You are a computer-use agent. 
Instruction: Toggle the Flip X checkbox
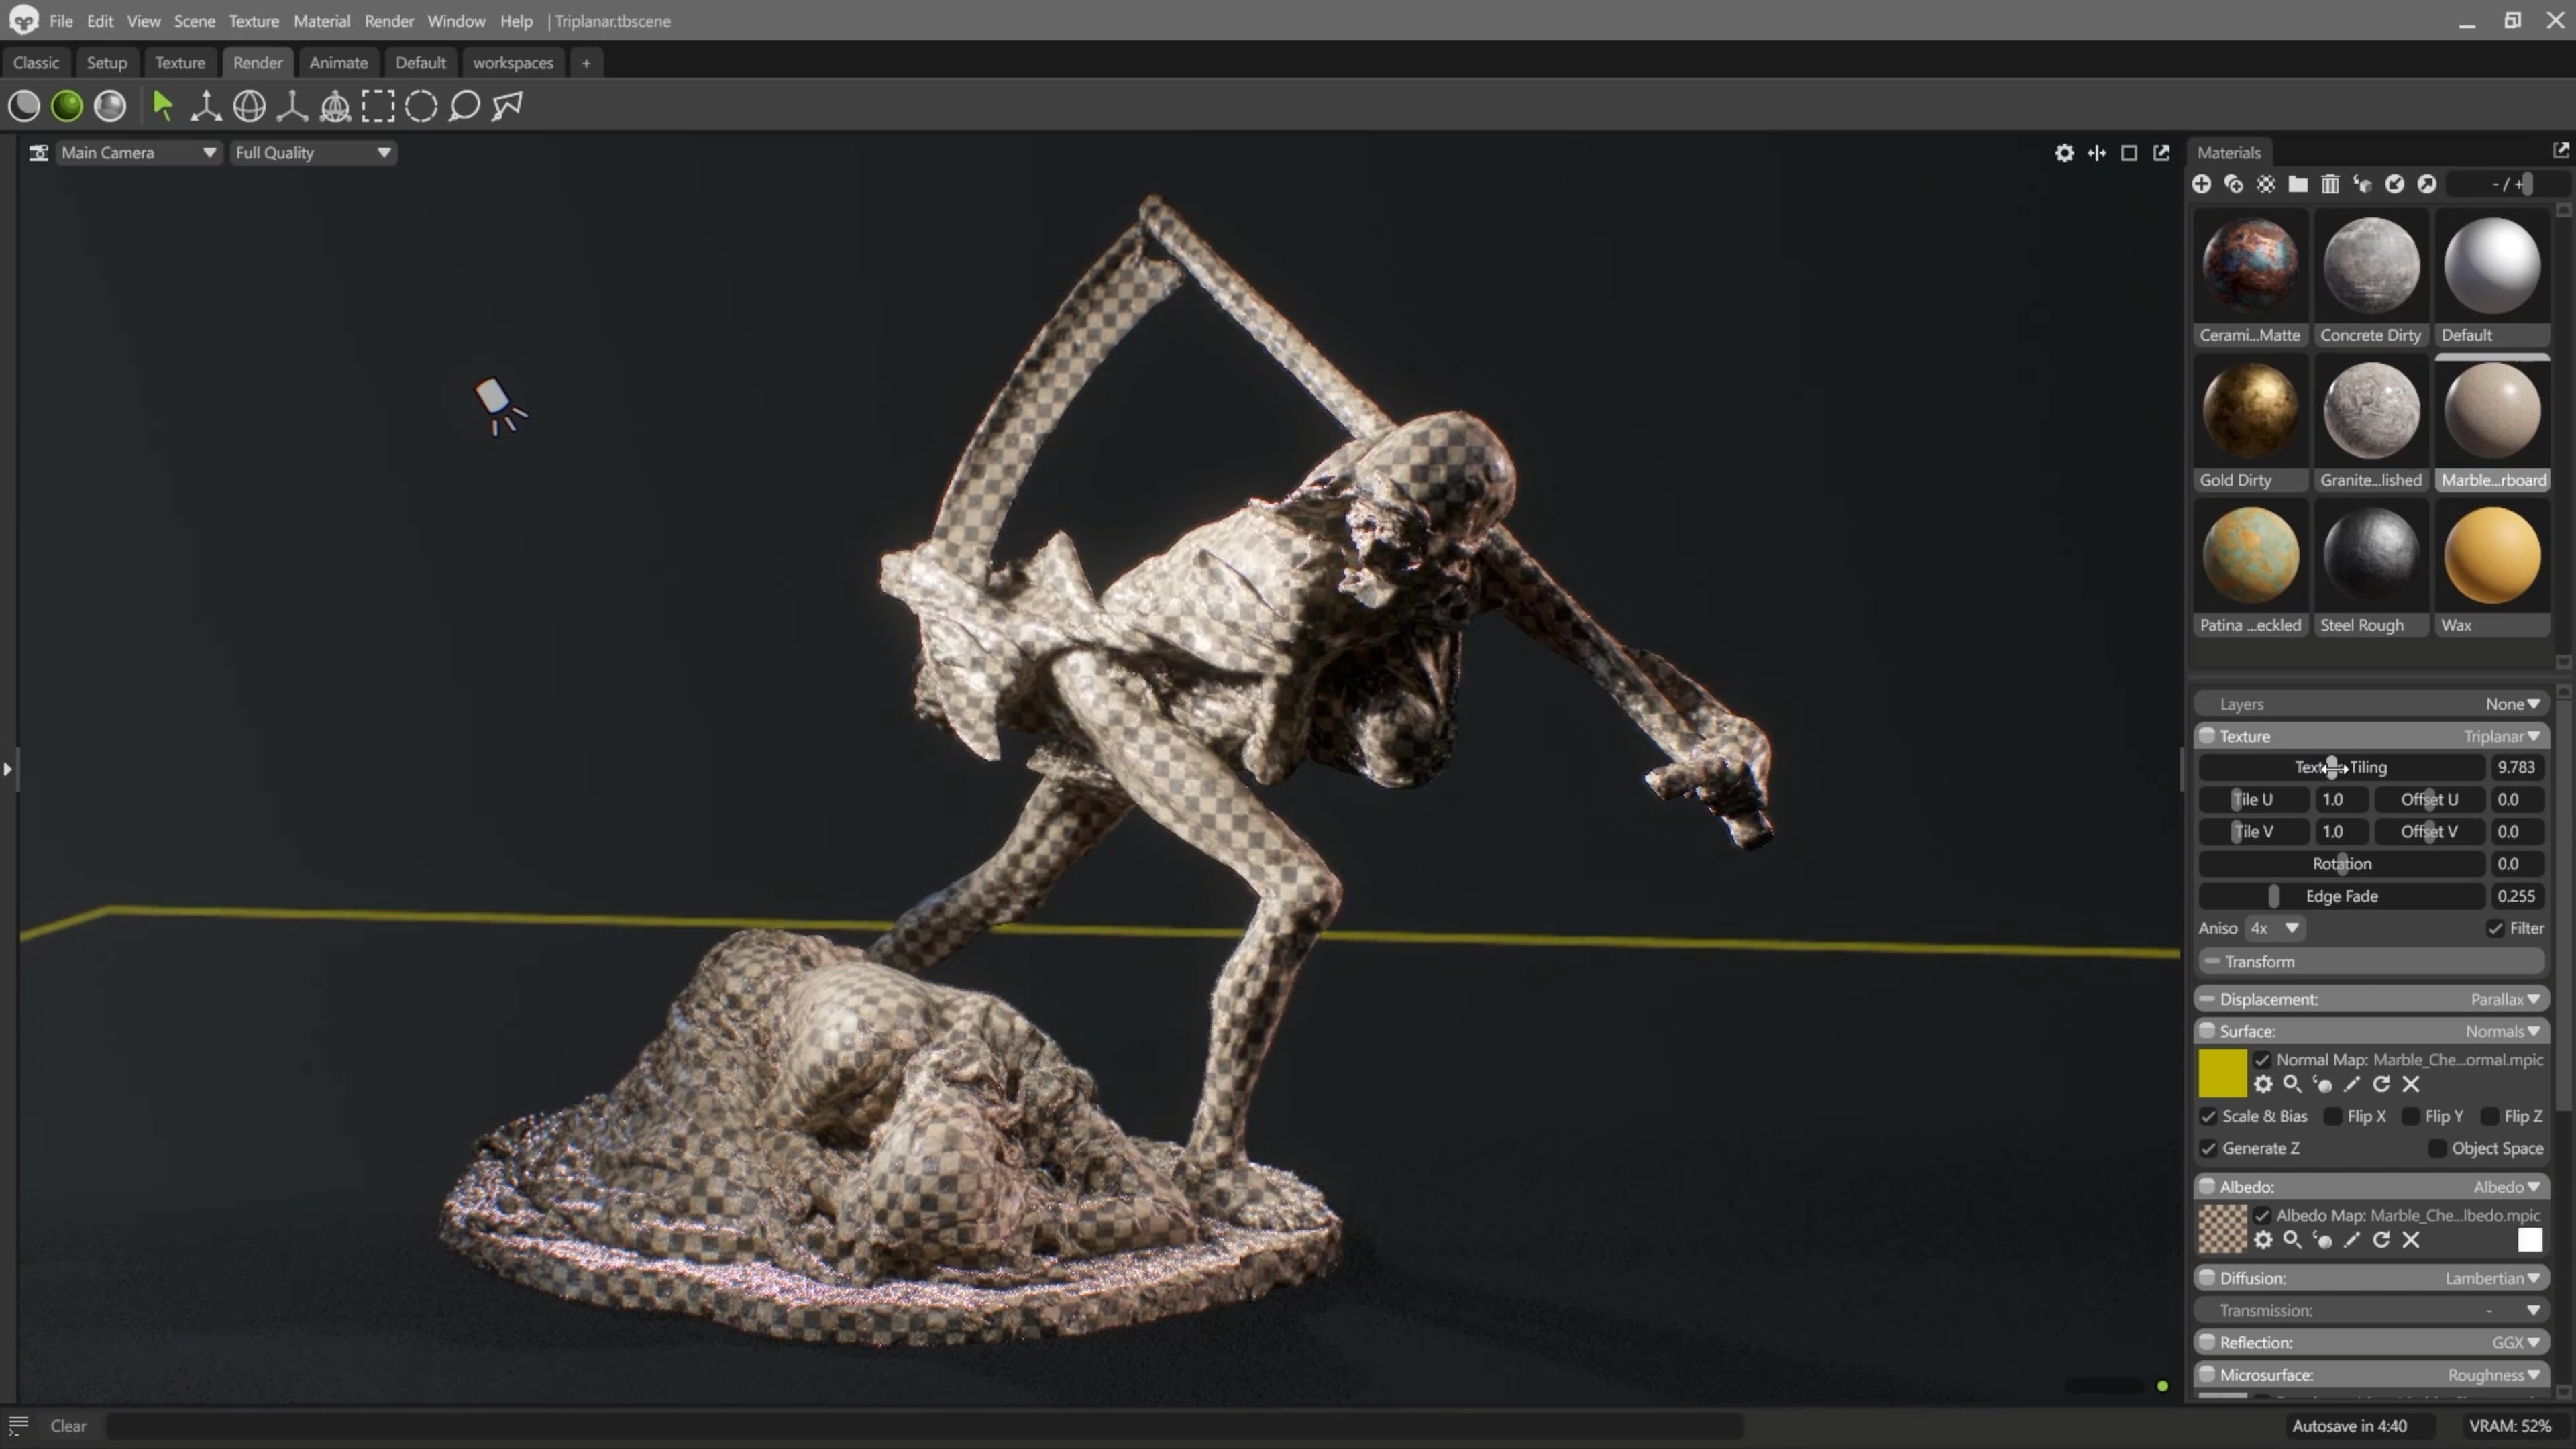coord(2333,1116)
